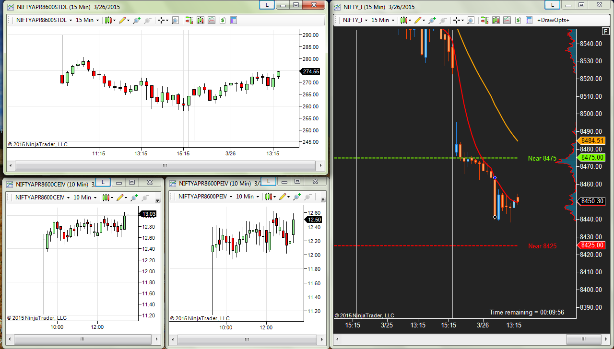Click the 274.55 current price marker
This screenshot has width=614, height=349.
click(310, 71)
